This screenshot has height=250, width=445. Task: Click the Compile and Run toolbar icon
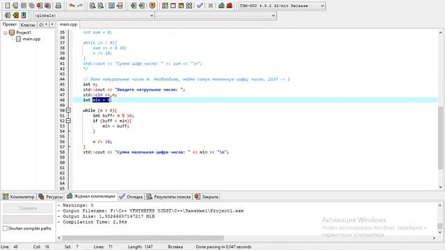(181, 6)
